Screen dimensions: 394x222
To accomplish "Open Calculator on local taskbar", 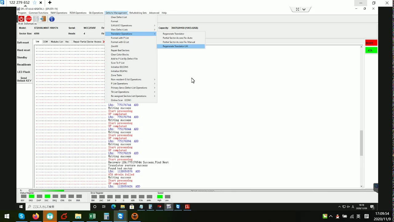I will point(107,216).
